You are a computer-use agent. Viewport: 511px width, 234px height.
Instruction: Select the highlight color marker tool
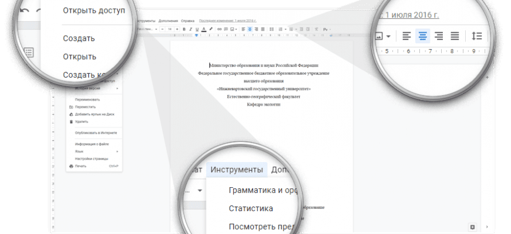(211, 29)
